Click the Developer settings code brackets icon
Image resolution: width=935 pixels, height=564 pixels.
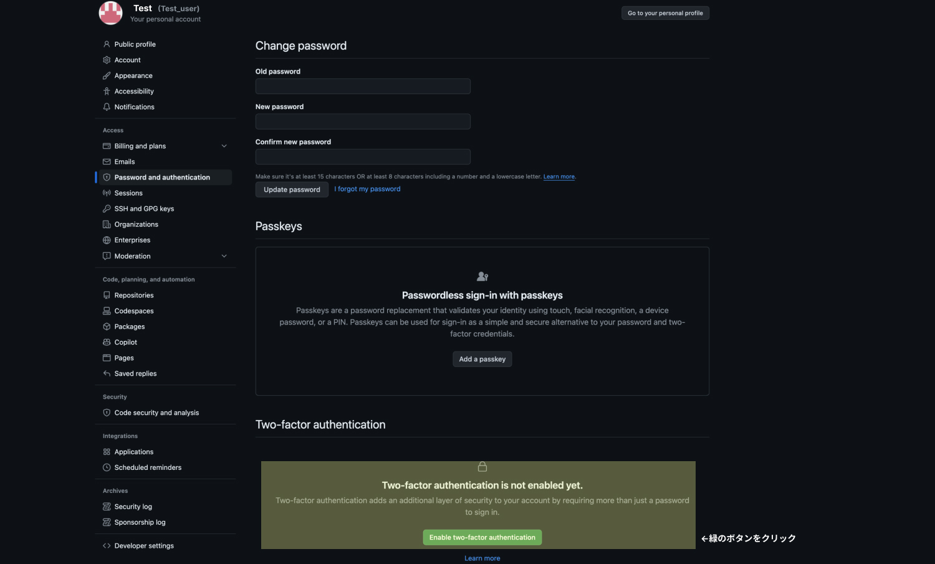tap(107, 545)
